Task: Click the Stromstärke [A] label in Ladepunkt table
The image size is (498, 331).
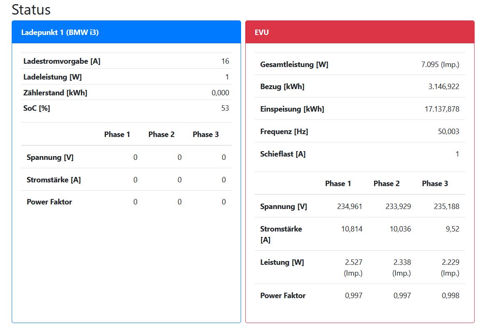Action: point(54,180)
